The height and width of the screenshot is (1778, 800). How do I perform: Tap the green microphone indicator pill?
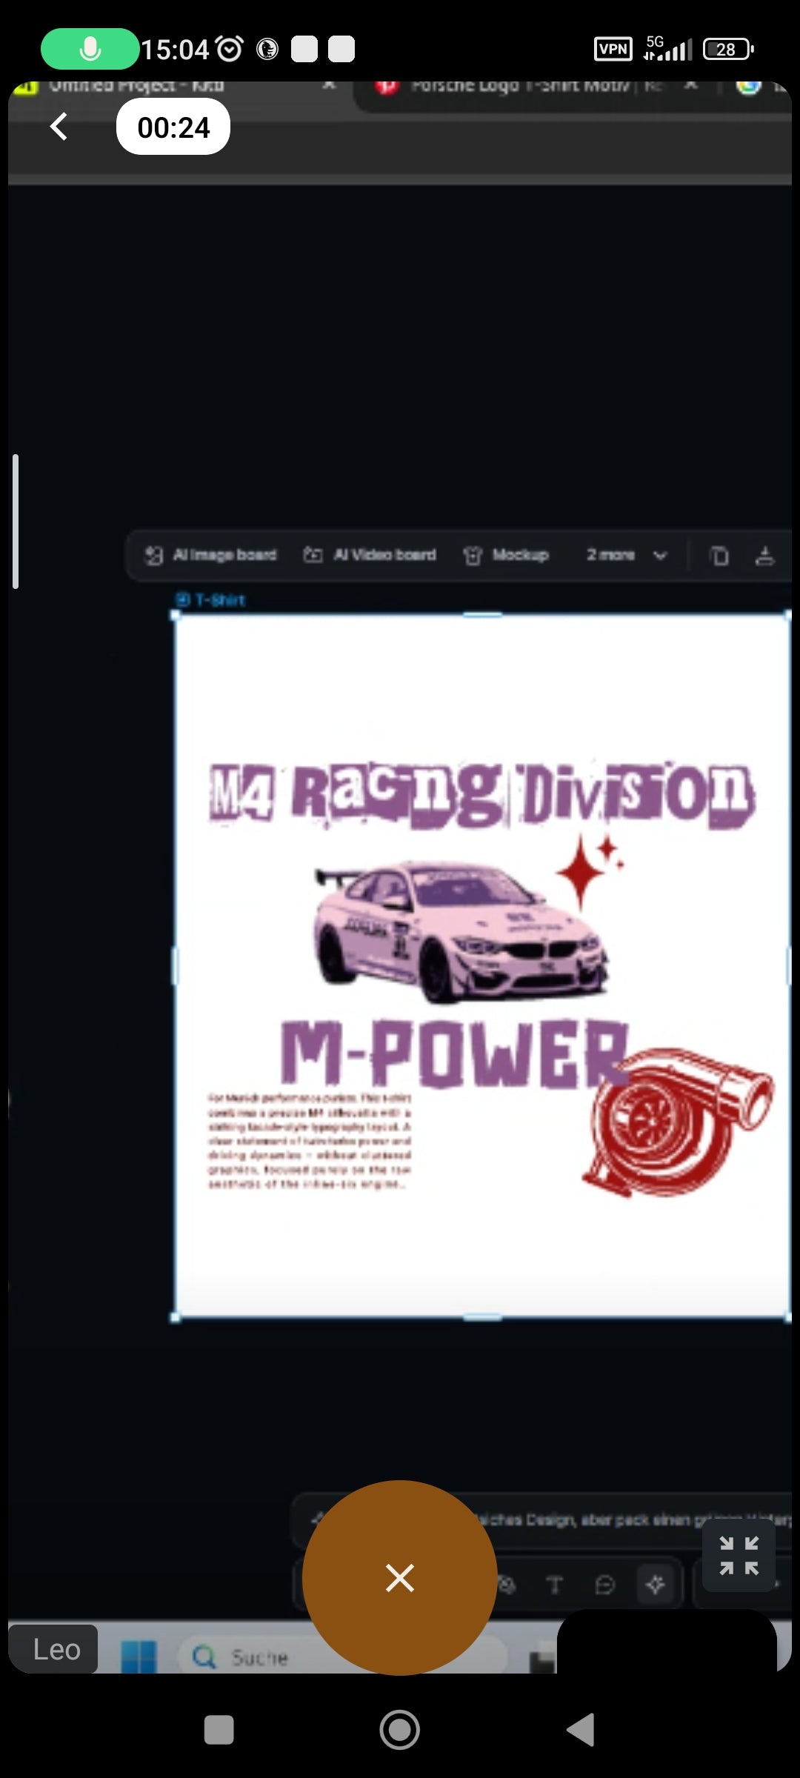(x=90, y=49)
